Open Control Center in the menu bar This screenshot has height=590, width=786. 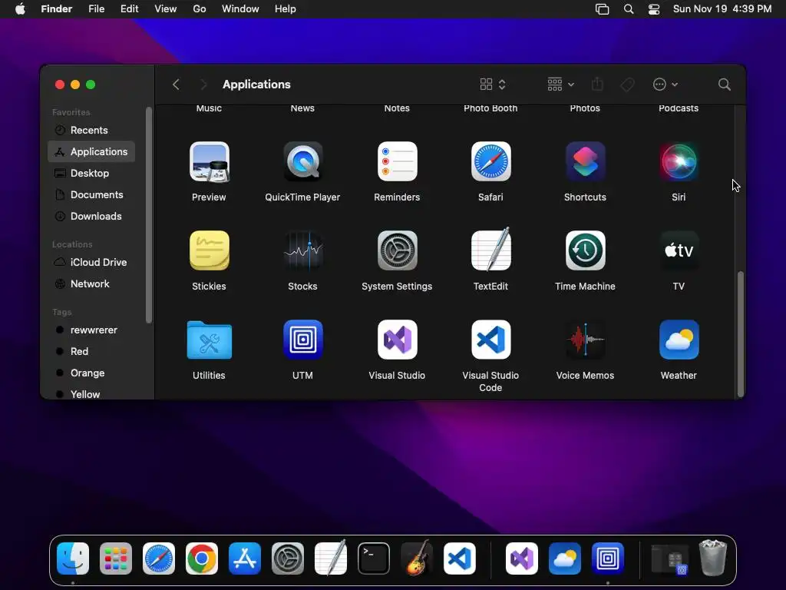tap(654, 9)
